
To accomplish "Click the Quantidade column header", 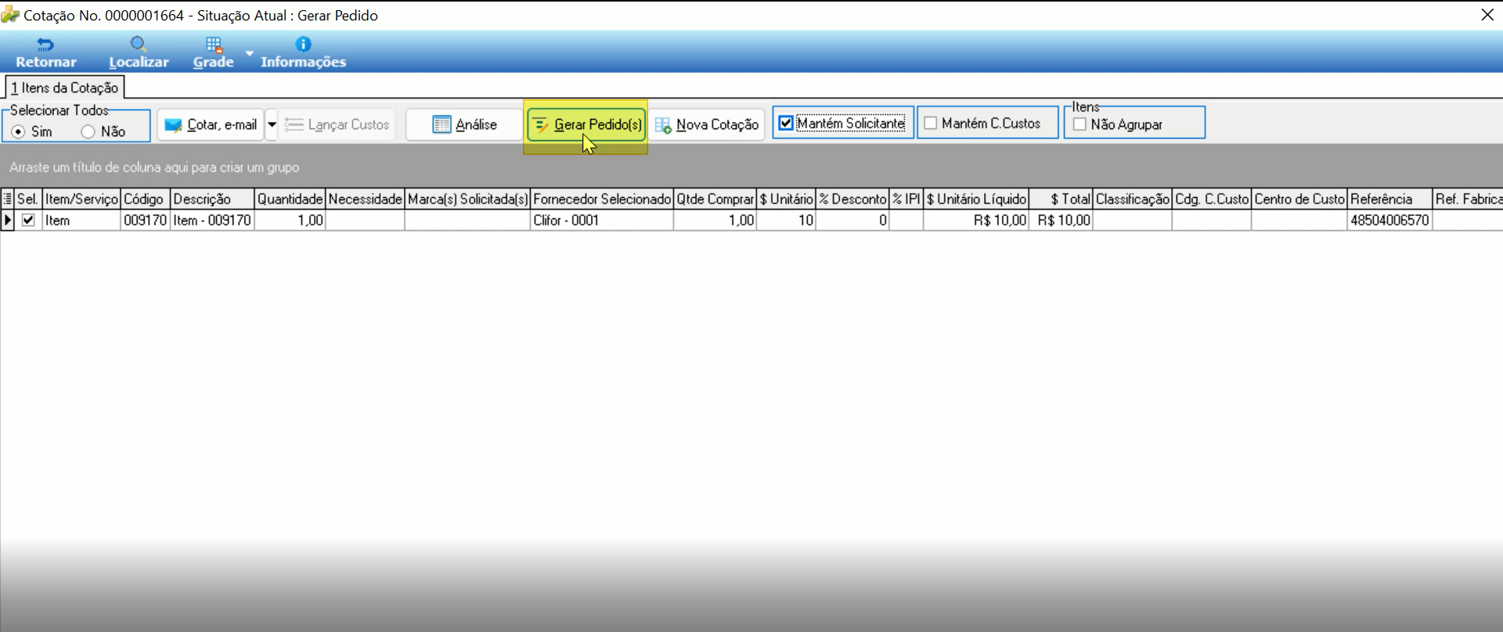I will click(290, 199).
